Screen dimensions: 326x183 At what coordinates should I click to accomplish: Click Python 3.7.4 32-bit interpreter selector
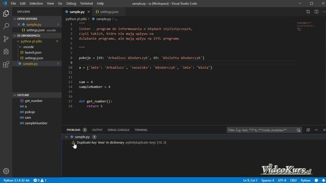point(16,180)
